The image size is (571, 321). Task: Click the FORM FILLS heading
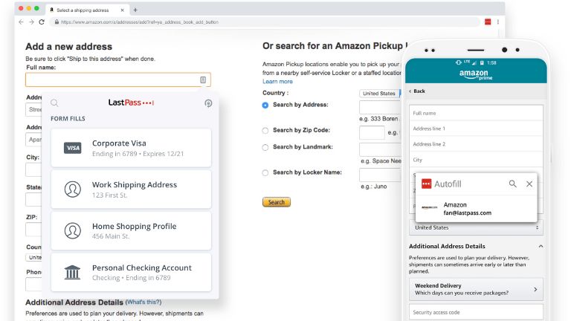pyautogui.click(x=68, y=119)
